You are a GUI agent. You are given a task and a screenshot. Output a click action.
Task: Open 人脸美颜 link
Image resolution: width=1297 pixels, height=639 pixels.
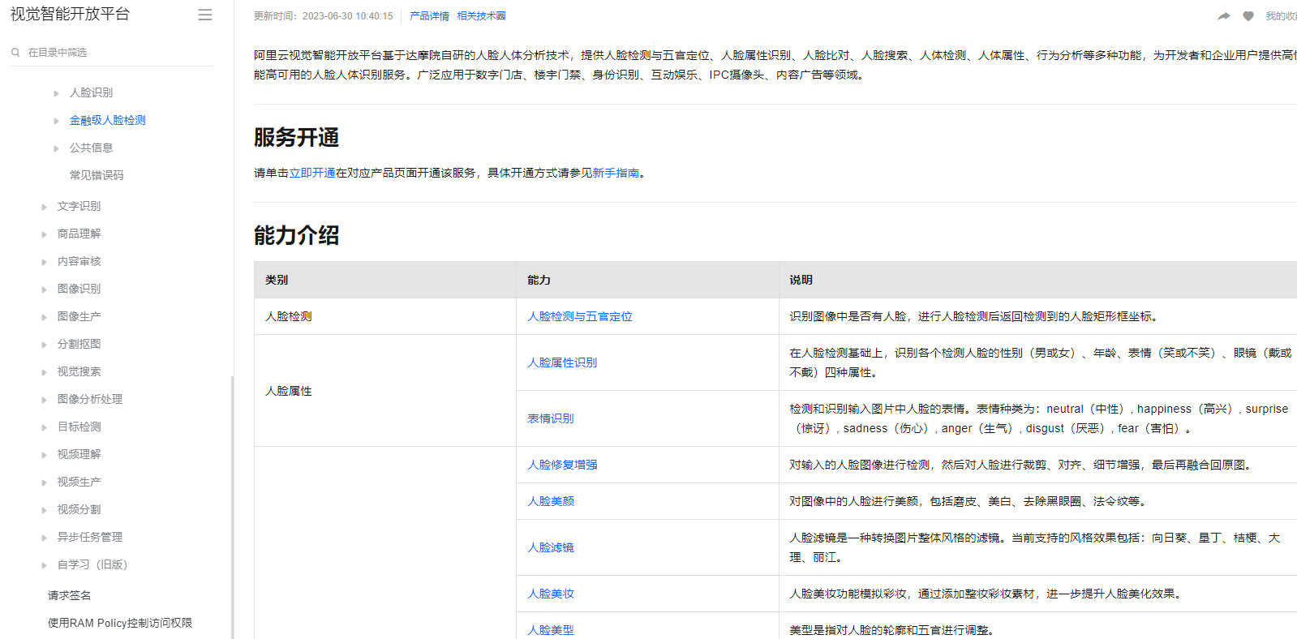(551, 501)
